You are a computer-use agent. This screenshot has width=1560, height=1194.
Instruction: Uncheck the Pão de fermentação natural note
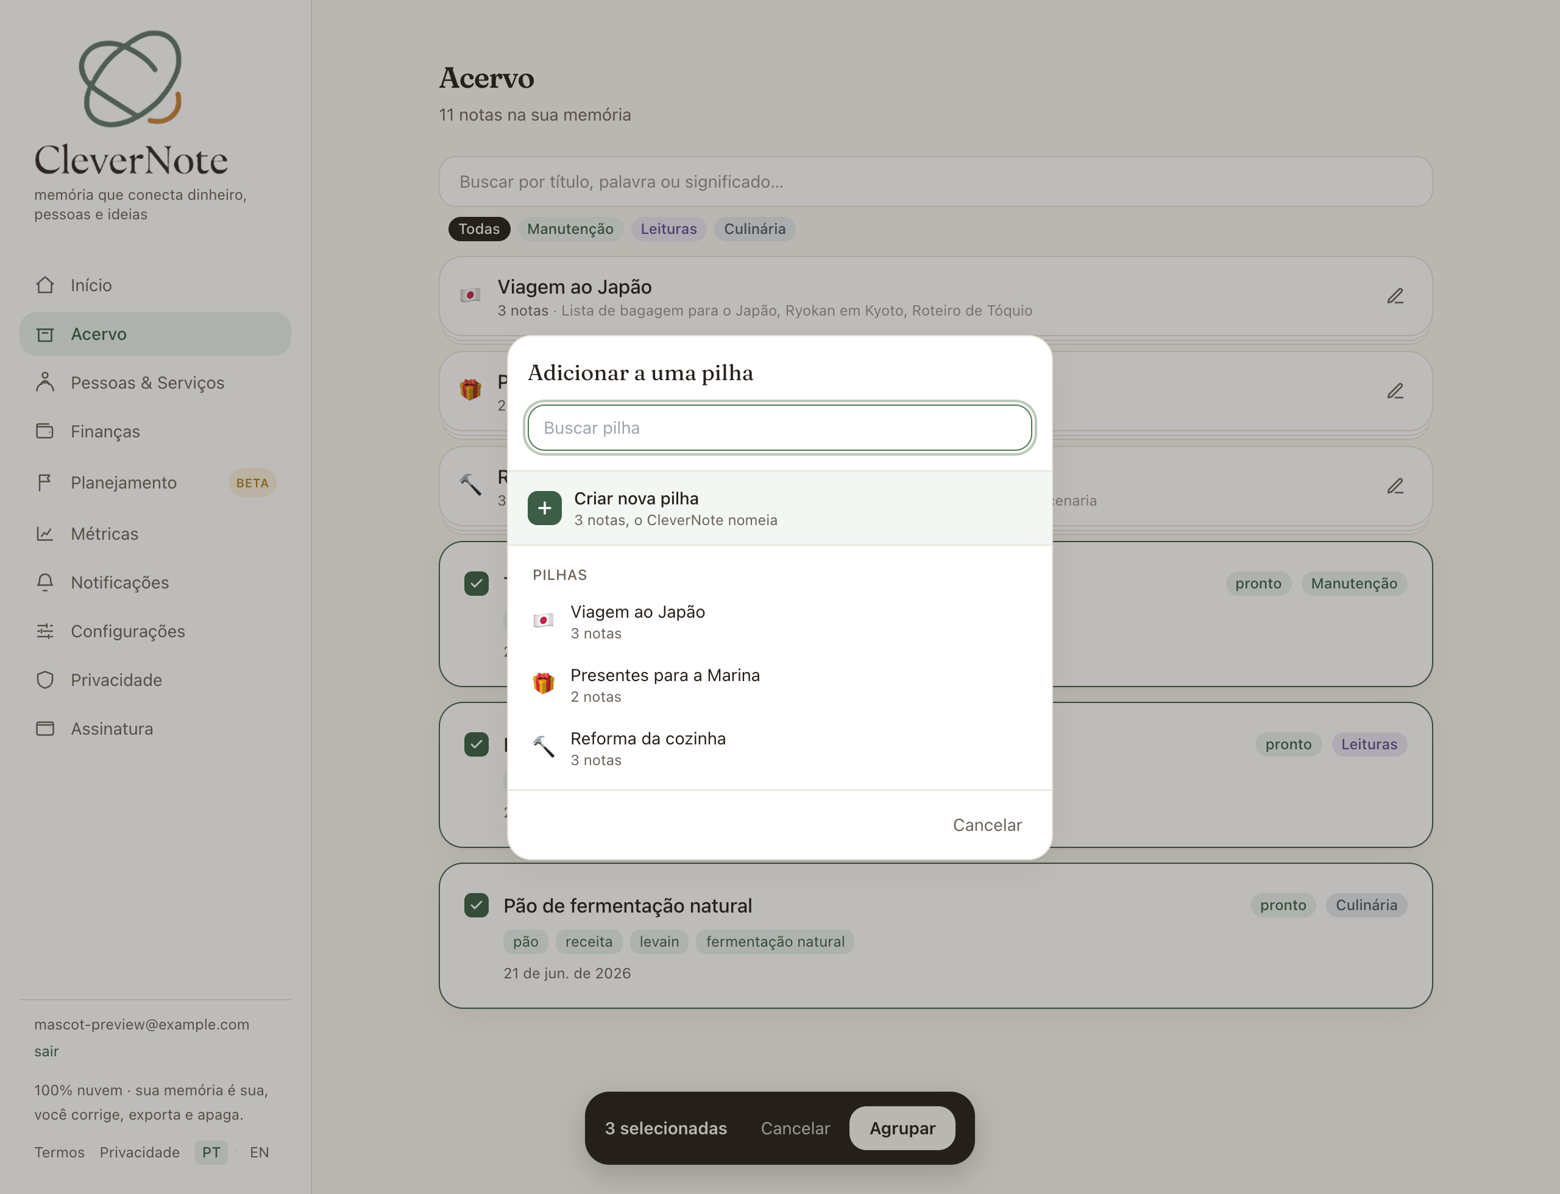(x=477, y=905)
